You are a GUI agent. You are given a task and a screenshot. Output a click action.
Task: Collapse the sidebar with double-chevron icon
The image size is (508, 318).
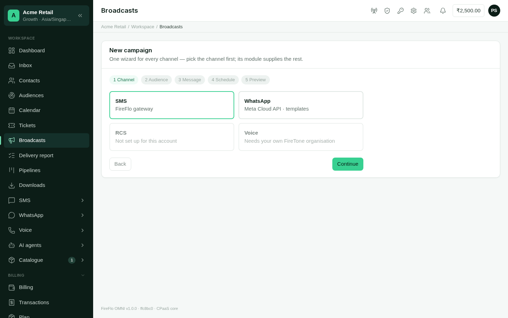click(80, 16)
